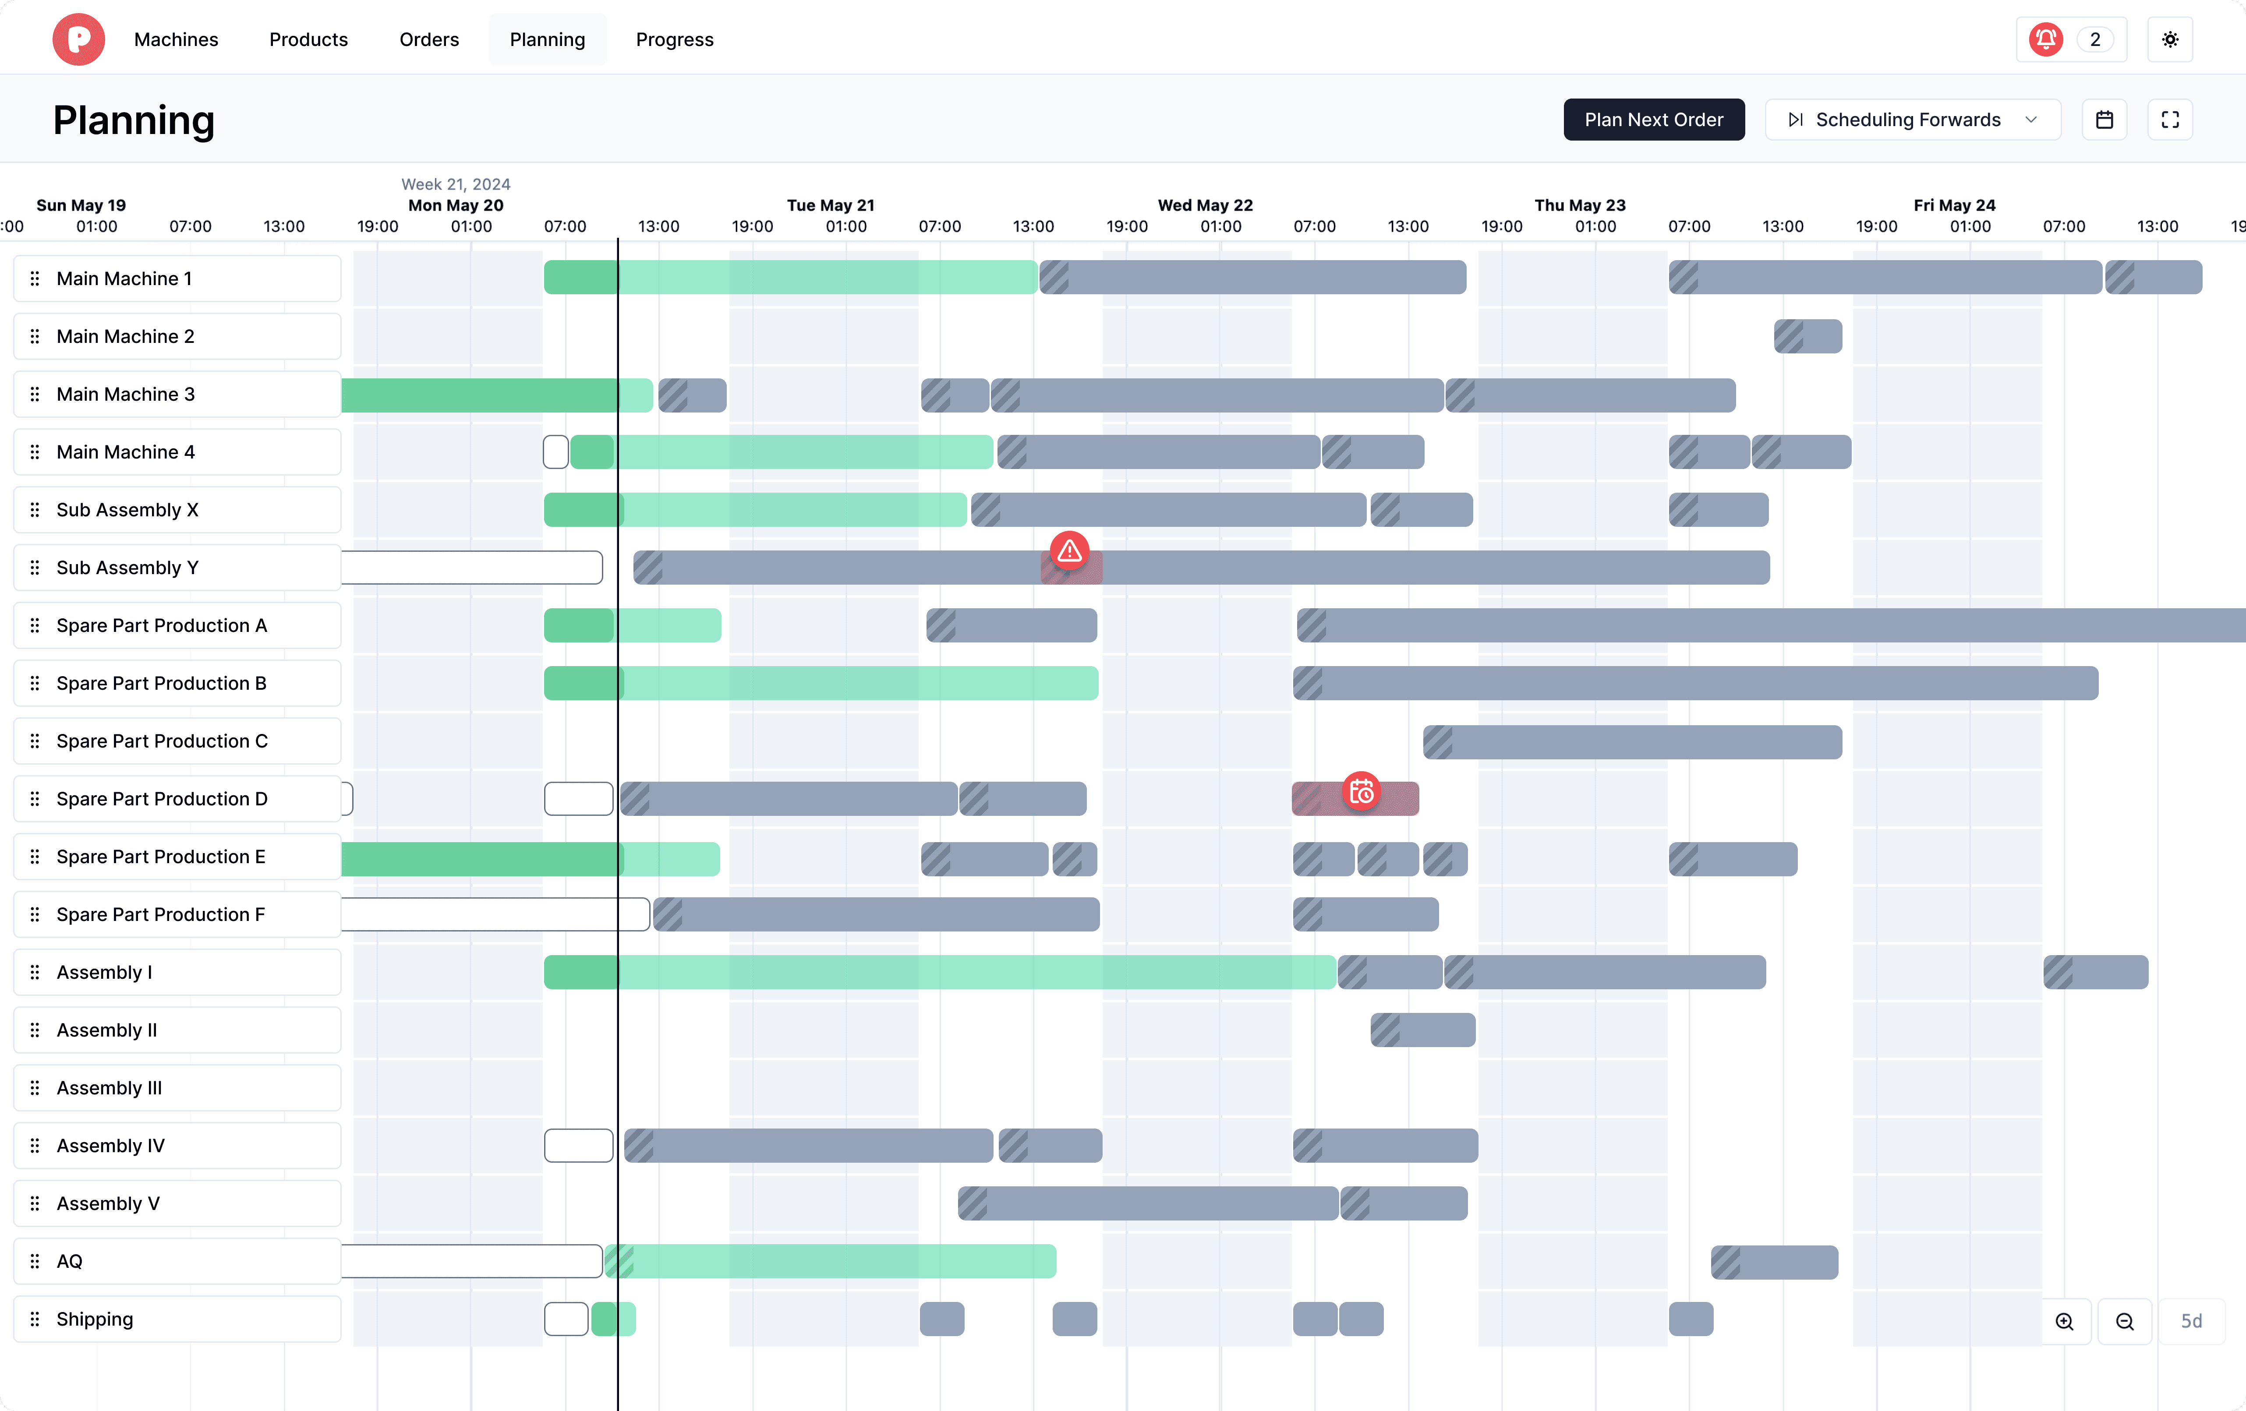Click the Wed May 22 date header
2246x1411 pixels.
(x=1205, y=205)
